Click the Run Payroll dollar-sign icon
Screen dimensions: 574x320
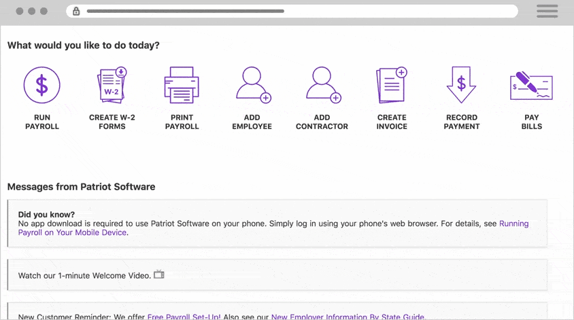click(42, 85)
